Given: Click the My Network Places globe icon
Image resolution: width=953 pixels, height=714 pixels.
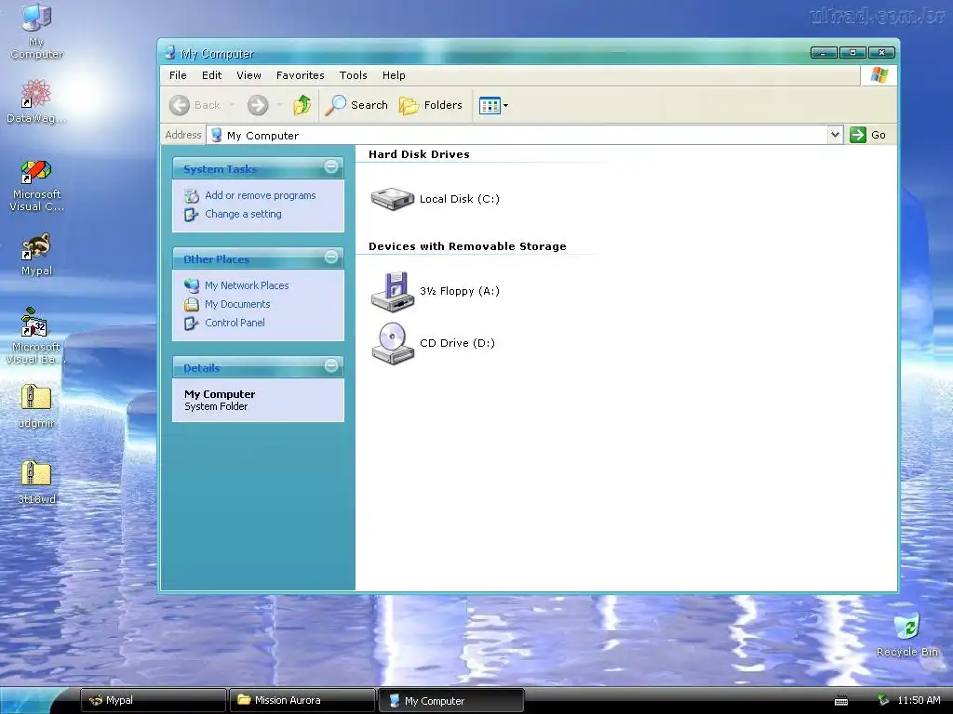Looking at the screenshot, I should [x=192, y=285].
